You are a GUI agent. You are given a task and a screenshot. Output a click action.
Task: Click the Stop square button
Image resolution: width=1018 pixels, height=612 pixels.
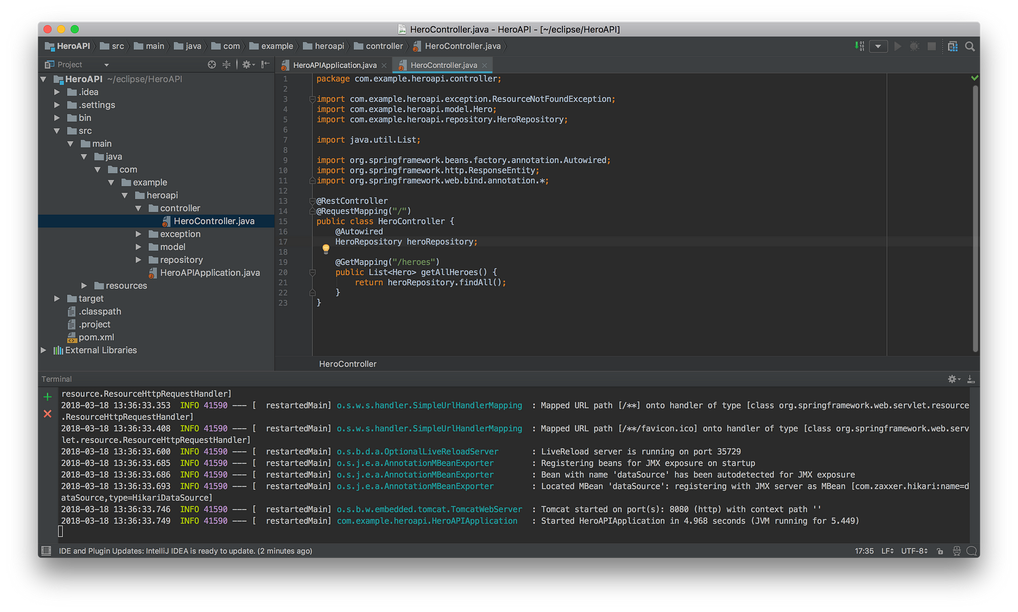click(x=931, y=46)
